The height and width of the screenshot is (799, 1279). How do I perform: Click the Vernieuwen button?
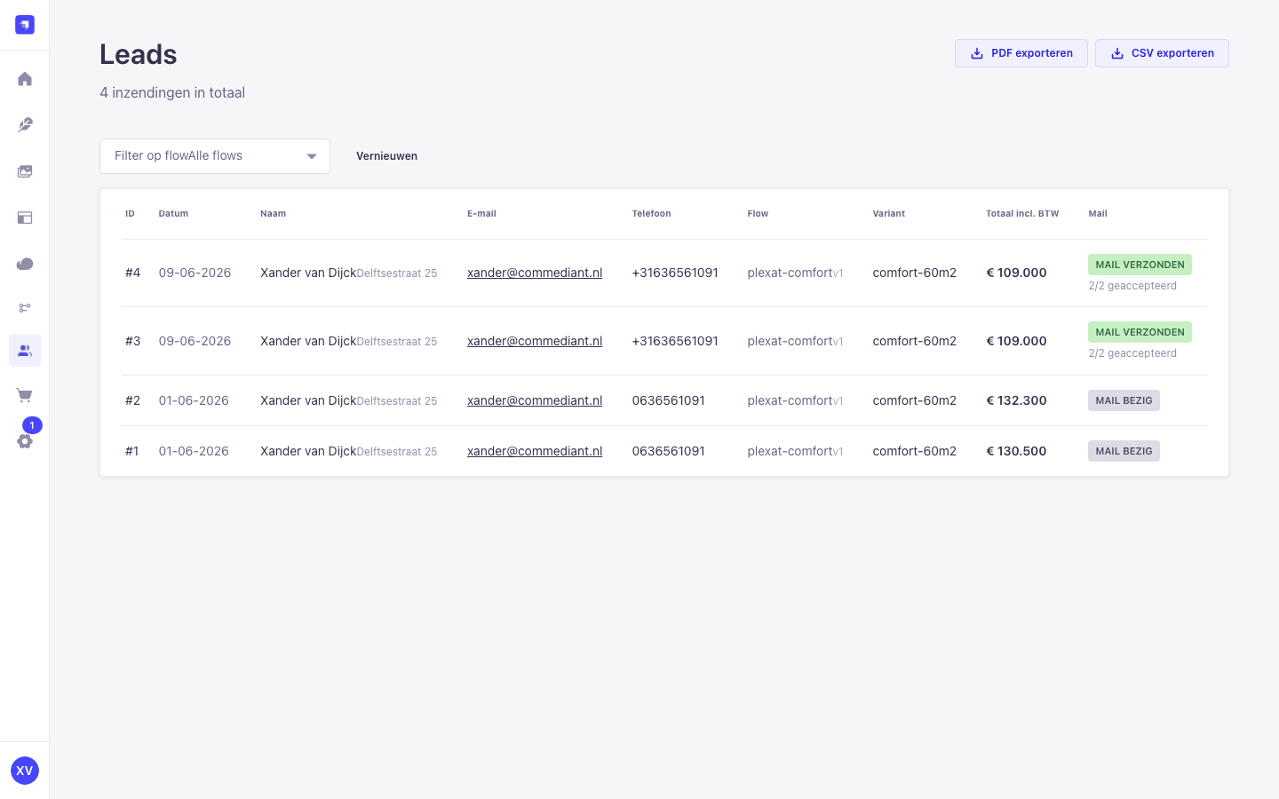(x=386, y=156)
